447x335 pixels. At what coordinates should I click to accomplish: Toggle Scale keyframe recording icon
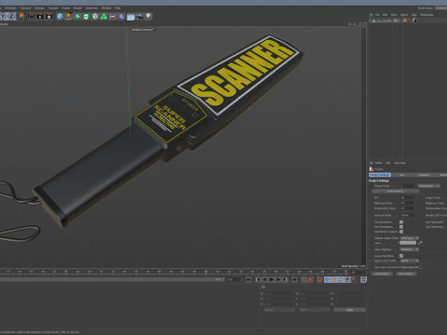[x=333, y=279]
